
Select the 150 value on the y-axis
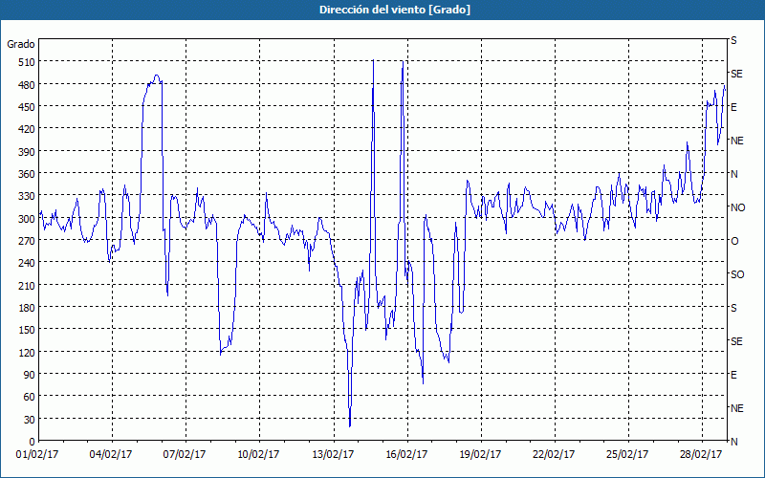tap(26, 330)
